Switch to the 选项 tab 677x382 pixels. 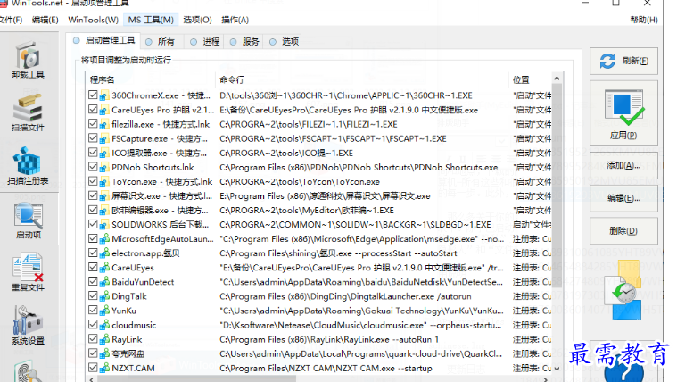285,41
